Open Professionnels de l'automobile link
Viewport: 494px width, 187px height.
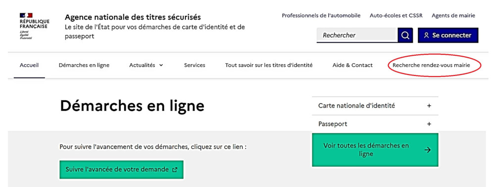321,15
